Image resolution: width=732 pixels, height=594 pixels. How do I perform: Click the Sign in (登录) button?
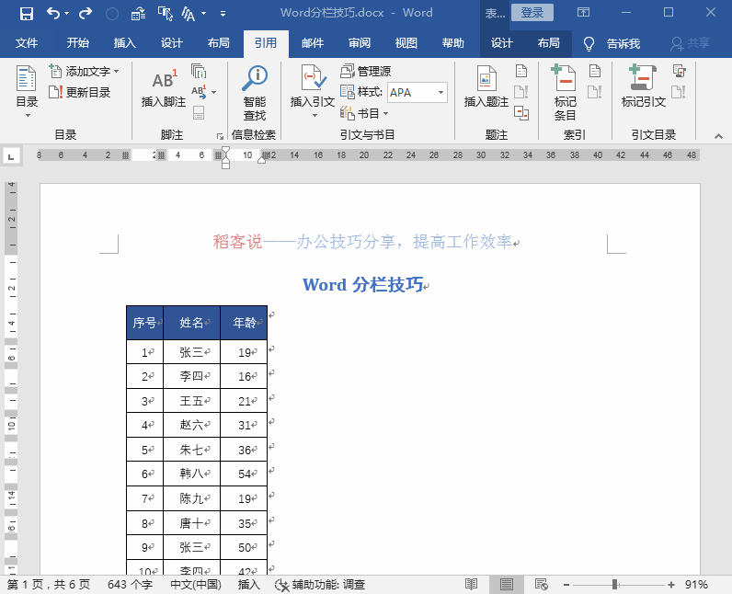[532, 13]
